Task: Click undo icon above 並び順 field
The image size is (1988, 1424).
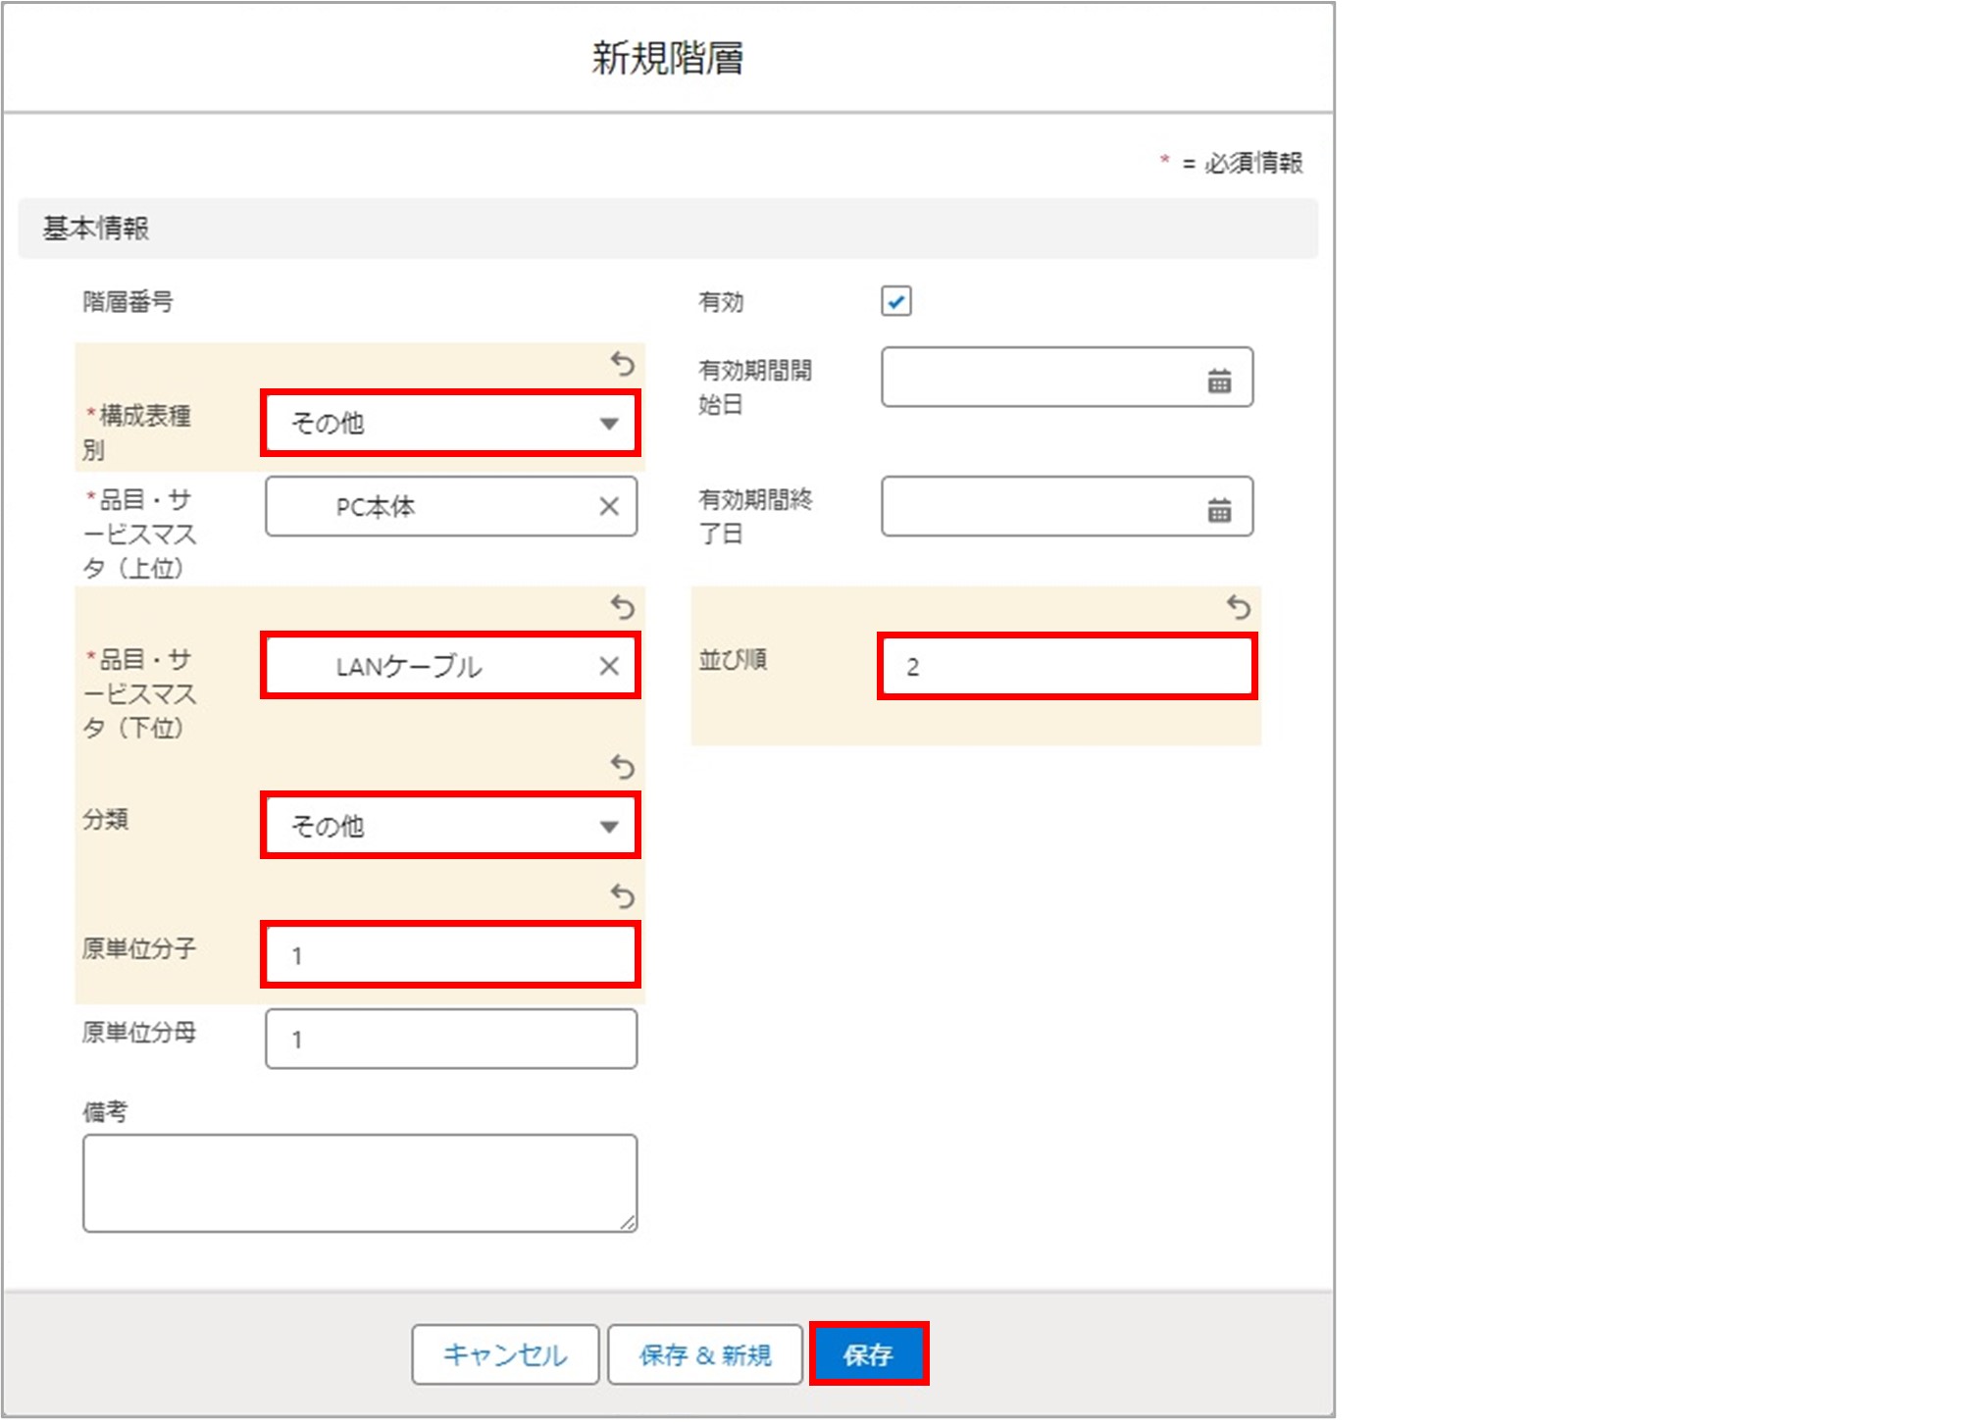Action: point(1238,607)
